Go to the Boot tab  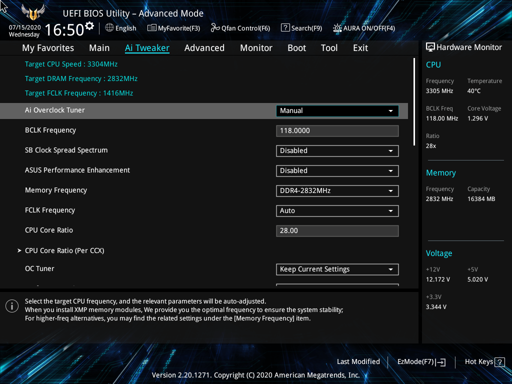(297, 48)
